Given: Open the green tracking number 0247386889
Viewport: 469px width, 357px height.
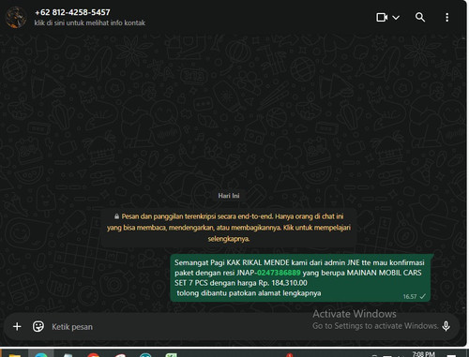Looking at the screenshot, I should click(279, 273).
